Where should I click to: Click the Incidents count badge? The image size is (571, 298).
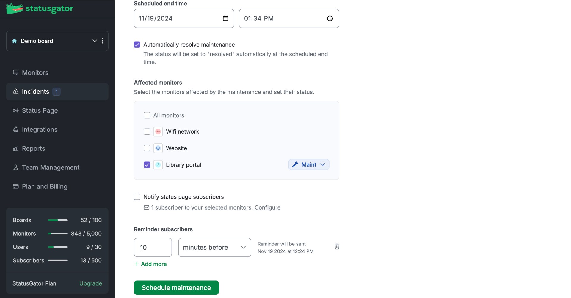(x=57, y=91)
